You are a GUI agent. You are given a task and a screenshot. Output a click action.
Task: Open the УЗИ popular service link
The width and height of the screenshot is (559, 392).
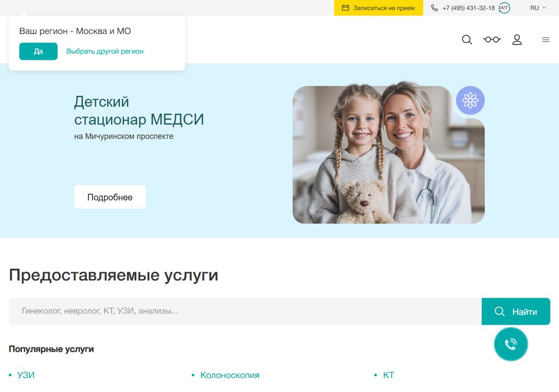[x=26, y=375]
